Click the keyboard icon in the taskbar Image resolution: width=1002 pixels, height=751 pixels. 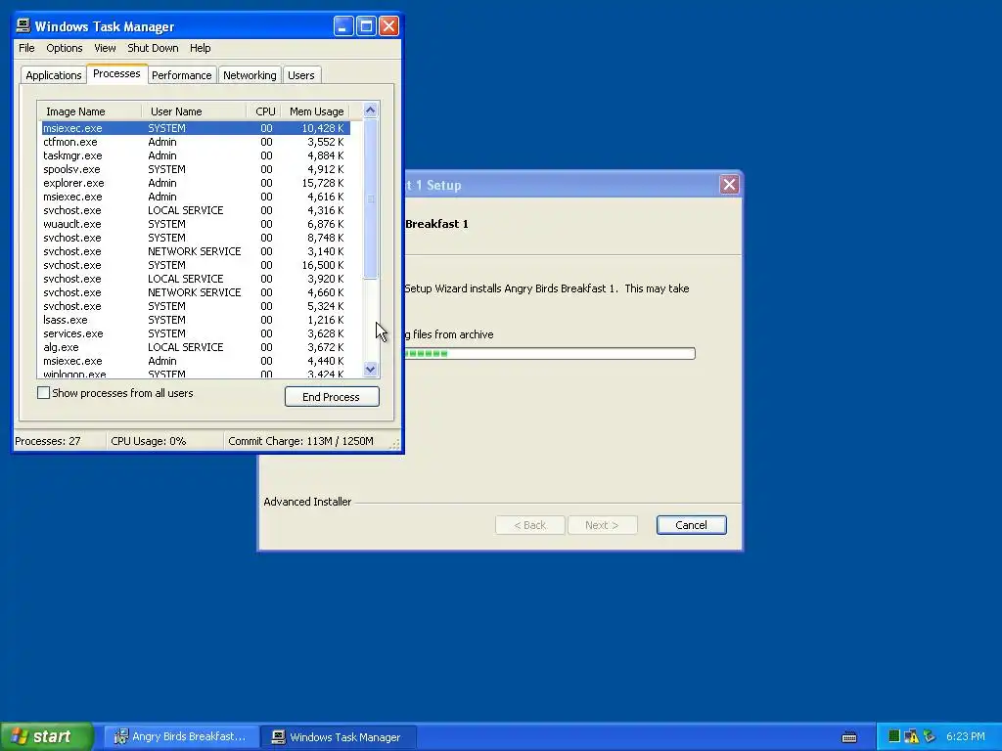pyautogui.click(x=849, y=737)
